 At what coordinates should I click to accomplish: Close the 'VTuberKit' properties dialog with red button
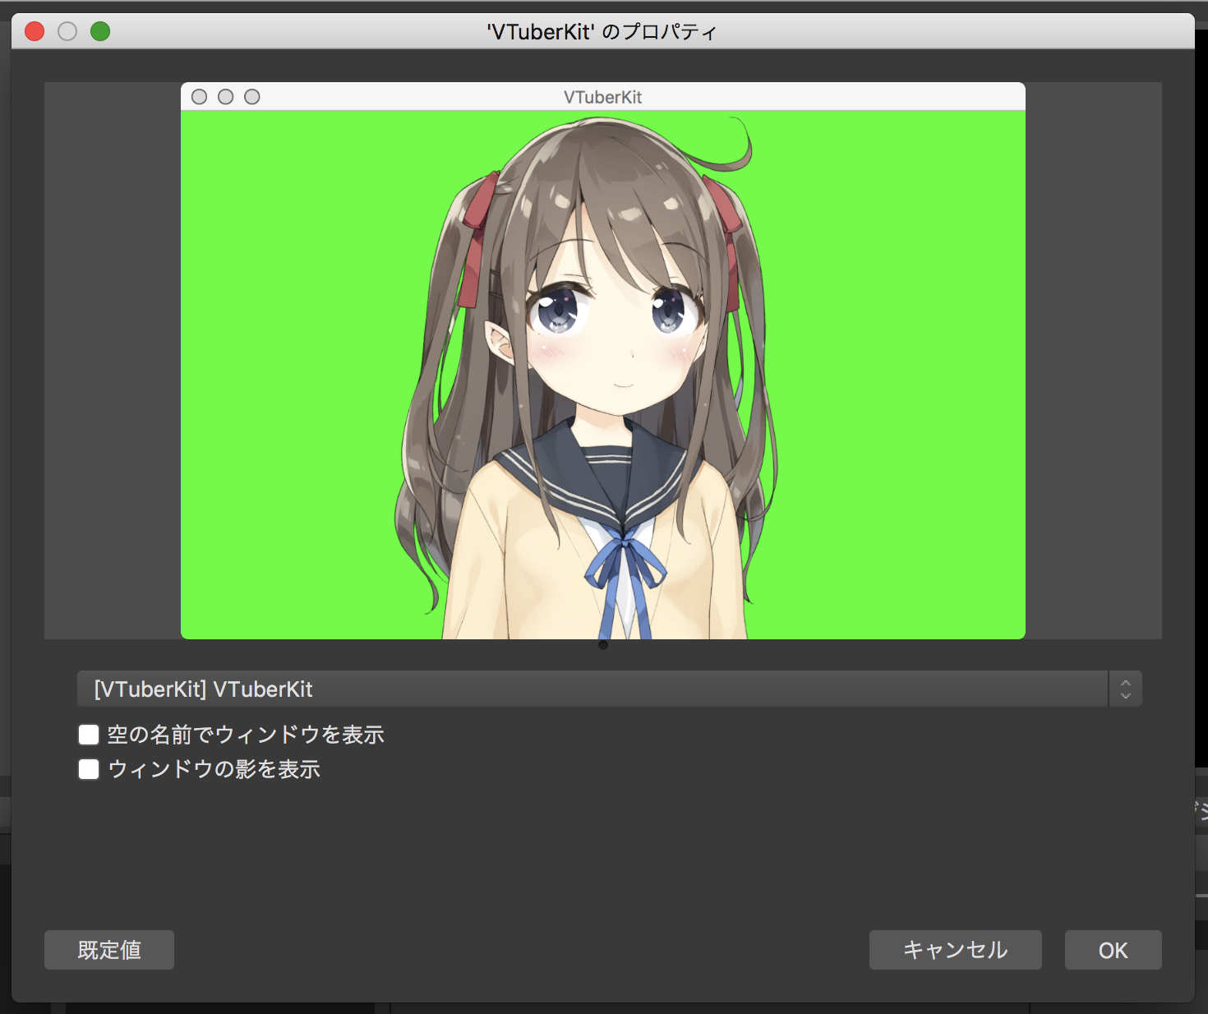click(x=35, y=31)
